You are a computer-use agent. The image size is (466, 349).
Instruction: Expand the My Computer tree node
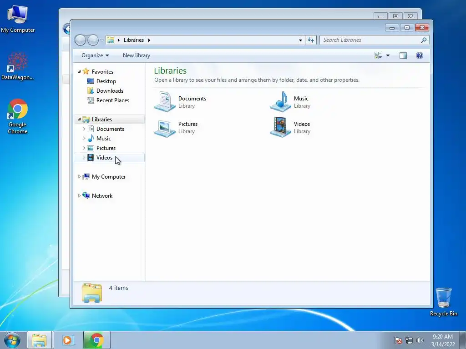[x=79, y=177]
